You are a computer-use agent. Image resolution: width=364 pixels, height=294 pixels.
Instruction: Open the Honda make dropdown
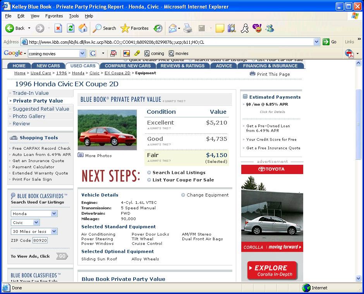point(54,214)
